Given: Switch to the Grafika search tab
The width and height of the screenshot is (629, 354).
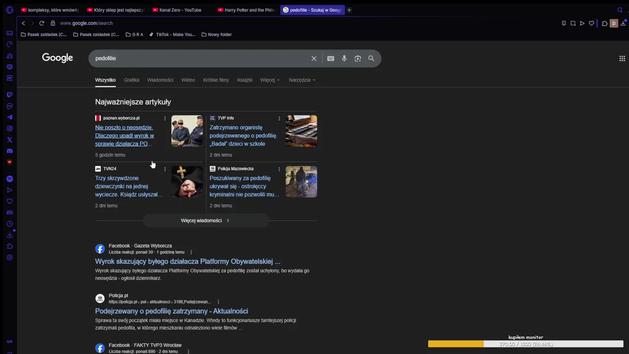Looking at the screenshot, I should click(131, 80).
